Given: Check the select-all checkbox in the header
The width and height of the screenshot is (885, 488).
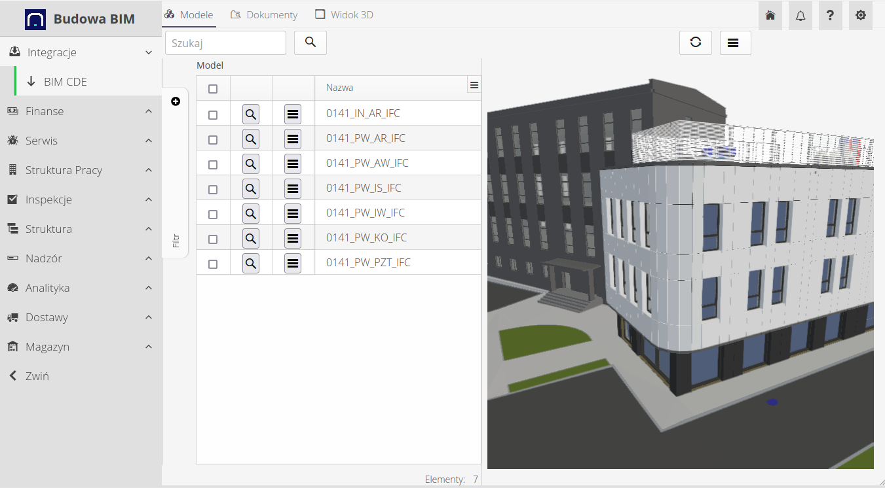Looking at the screenshot, I should pos(212,88).
